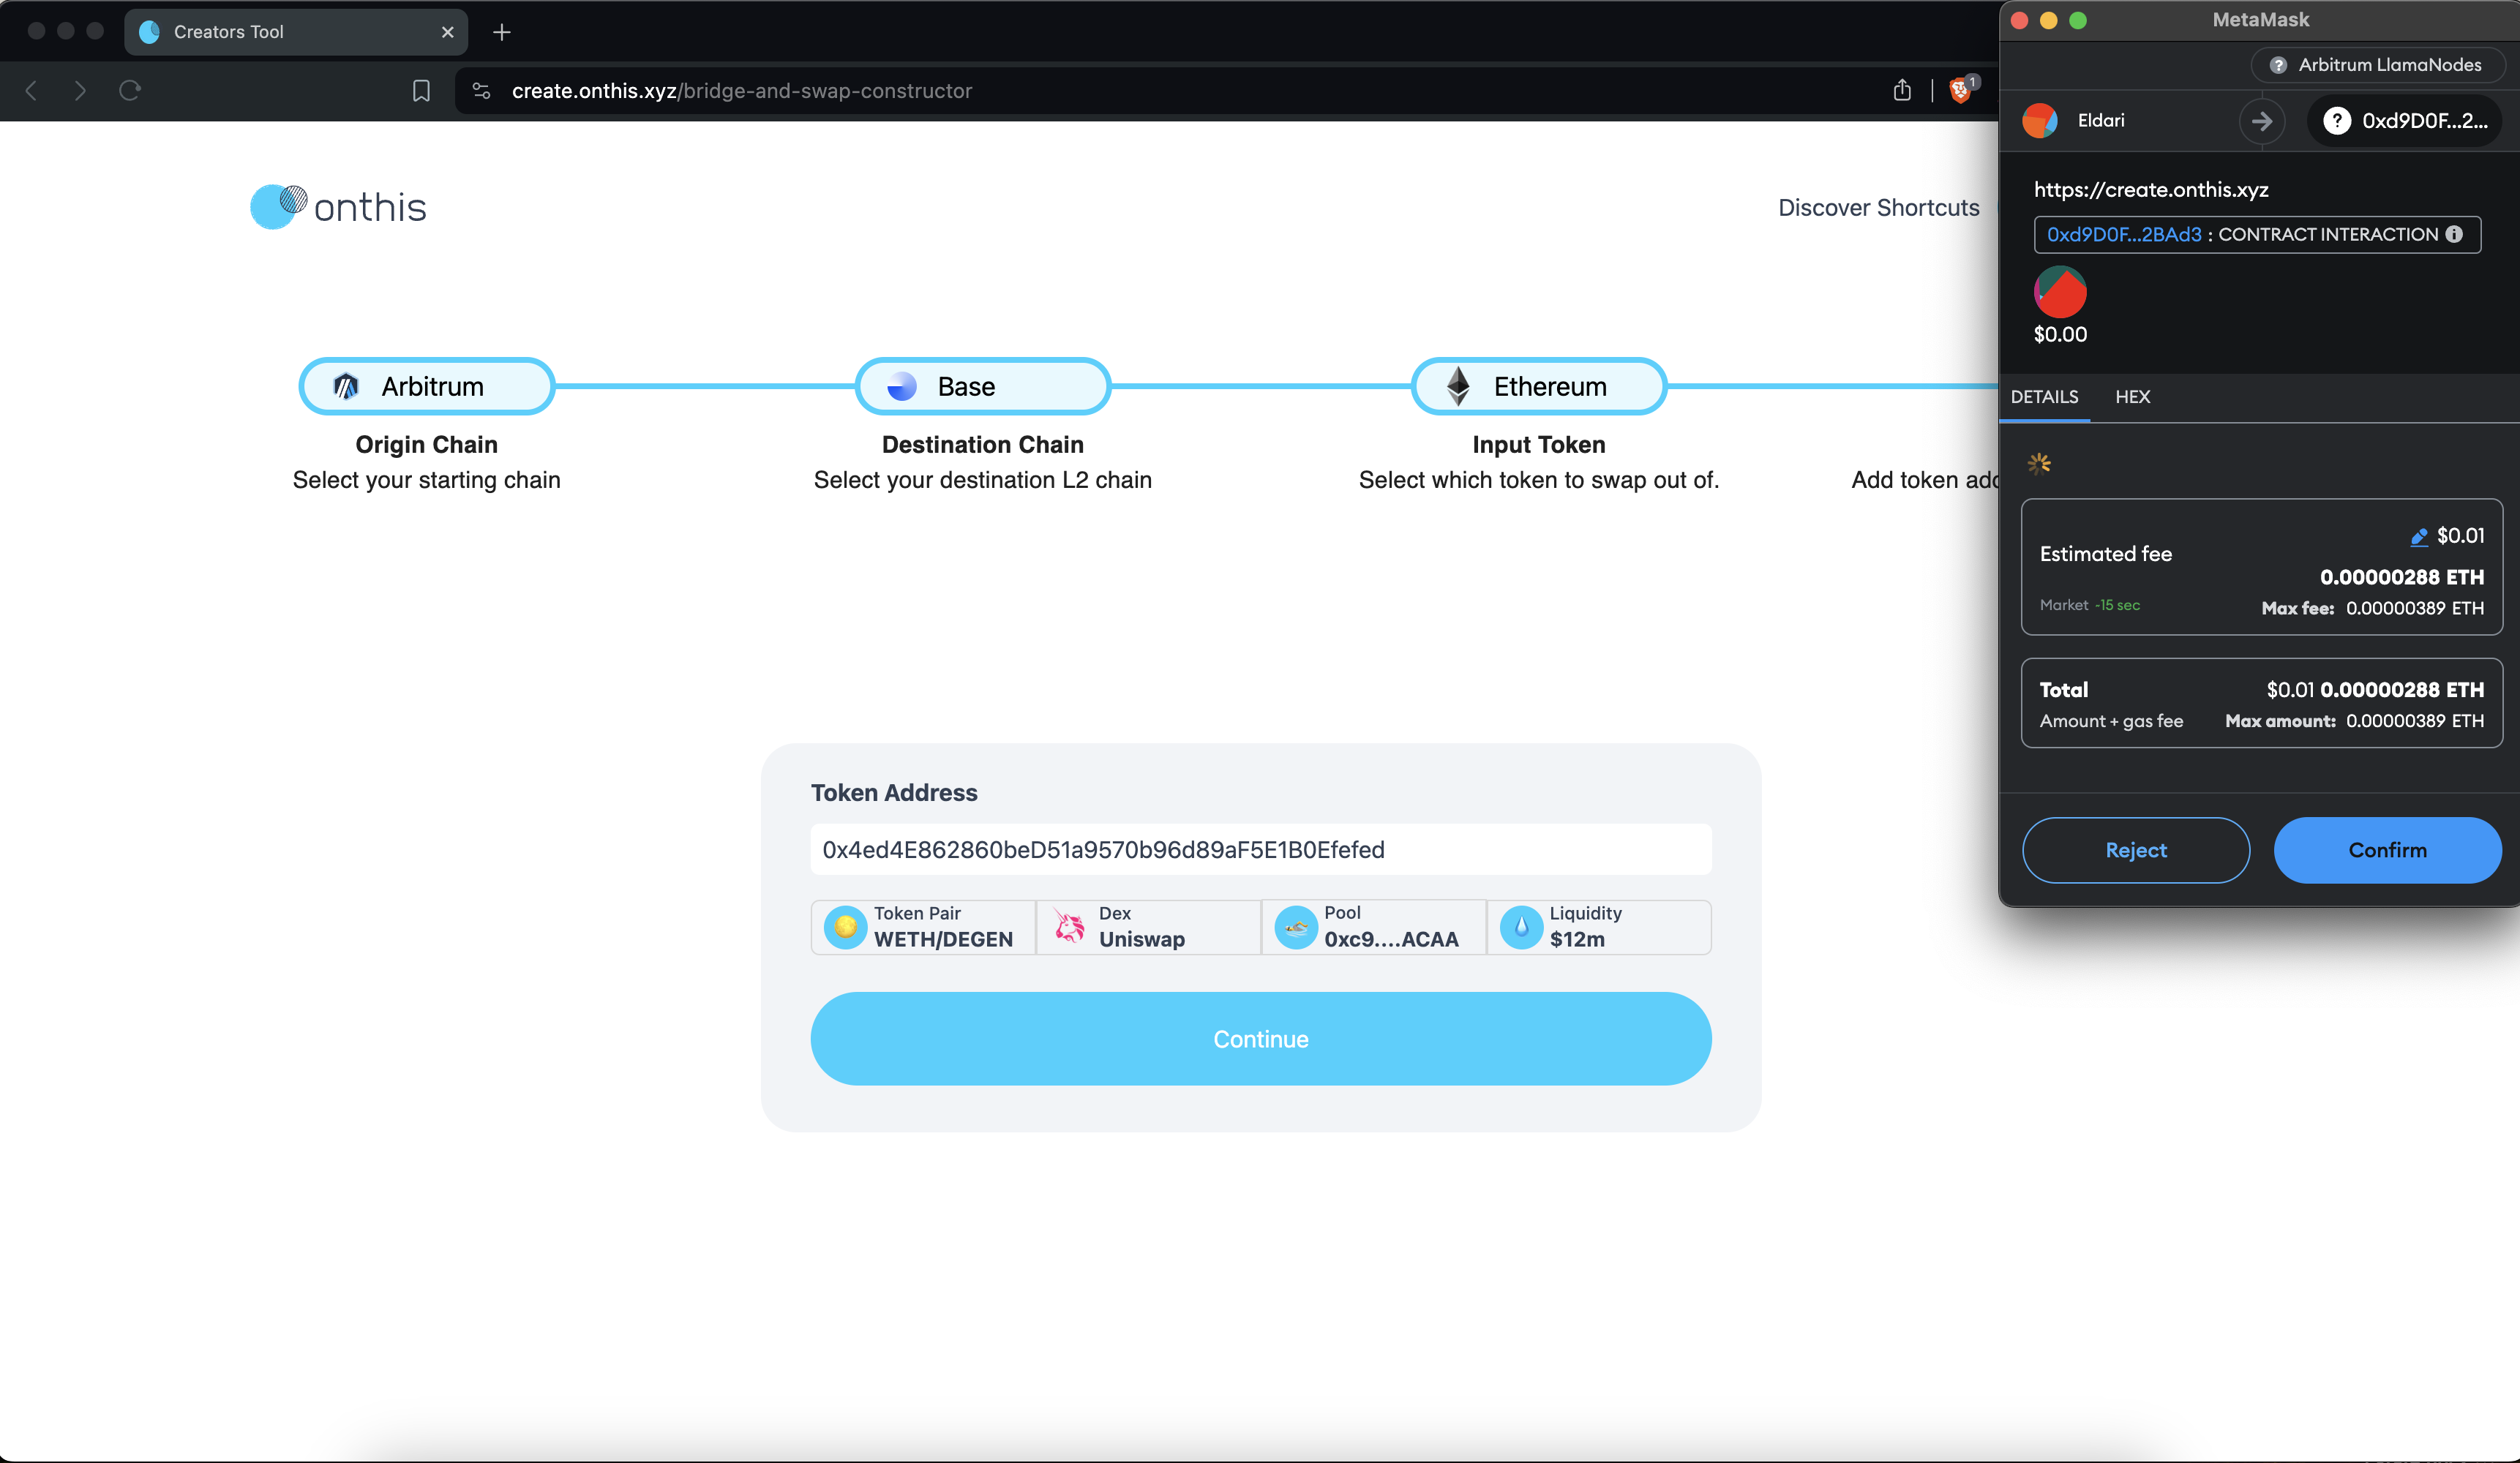2520x1463 pixels.
Task: Select the Base destination chain step
Action: (983, 386)
